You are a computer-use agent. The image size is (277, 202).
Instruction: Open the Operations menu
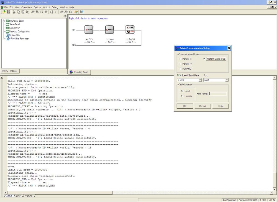pos(27,7)
